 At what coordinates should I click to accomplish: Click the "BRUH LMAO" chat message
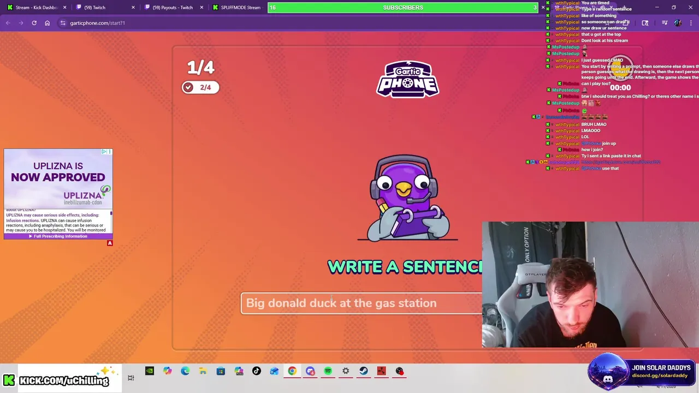point(594,124)
